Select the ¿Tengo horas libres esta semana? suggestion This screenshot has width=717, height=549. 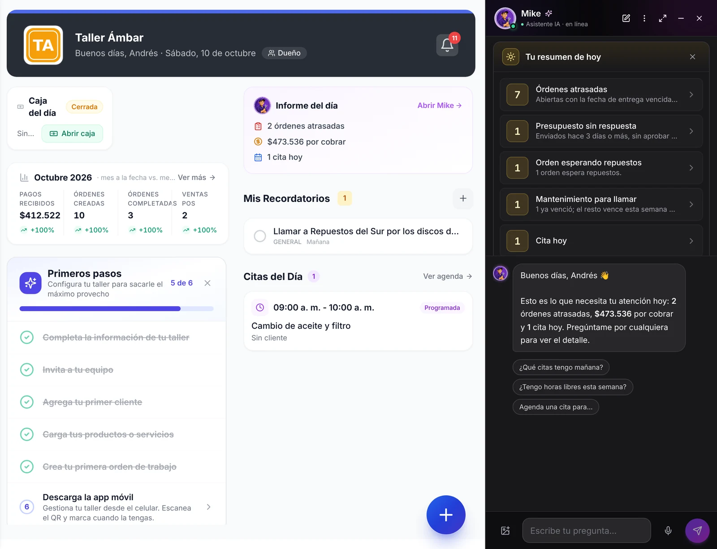click(x=573, y=387)
